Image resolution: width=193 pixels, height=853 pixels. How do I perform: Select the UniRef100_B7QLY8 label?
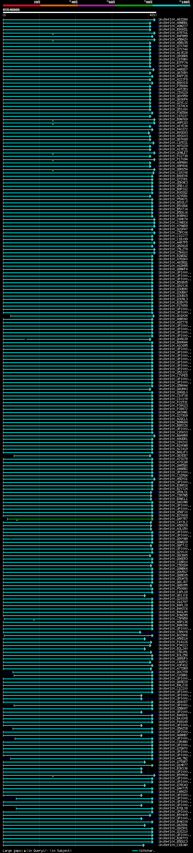point(173,808)
